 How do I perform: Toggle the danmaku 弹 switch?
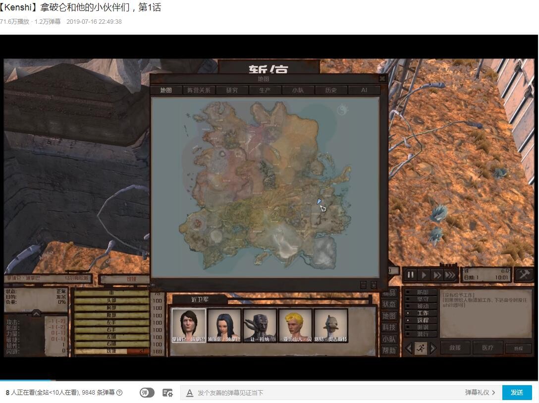pos(147,392)
